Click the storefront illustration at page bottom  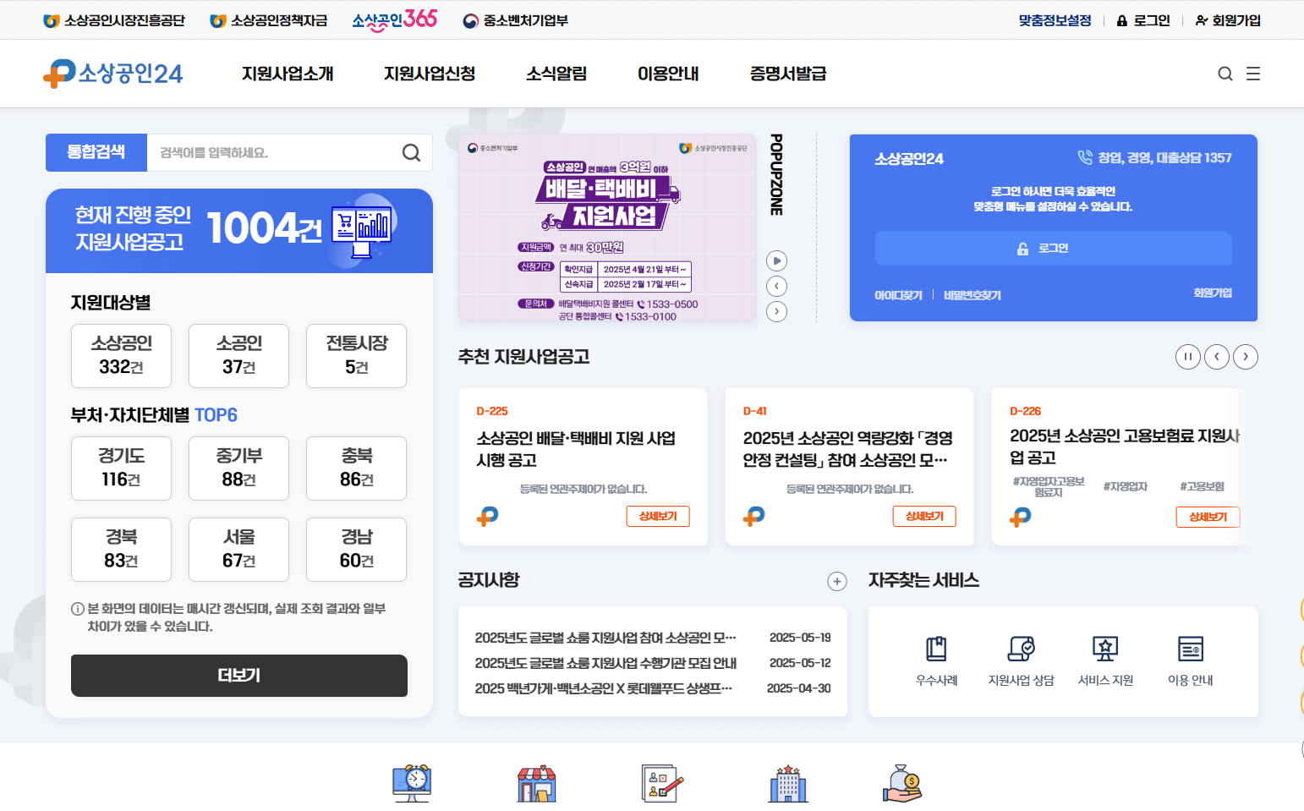click(x=536, y=782)
